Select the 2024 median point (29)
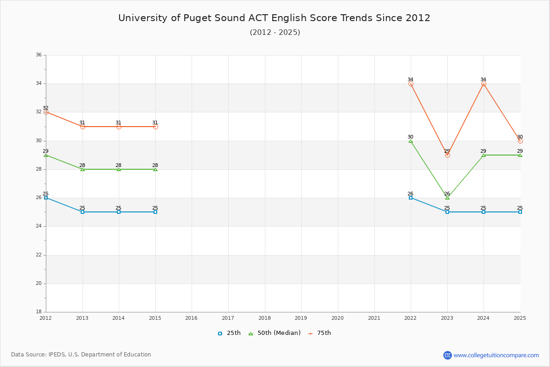550x367 pixels. 484,155
